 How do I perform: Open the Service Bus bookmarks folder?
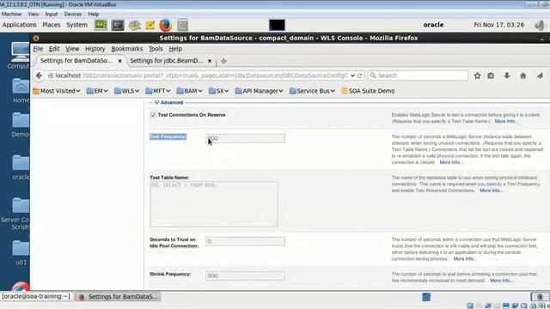click(312, 91)
